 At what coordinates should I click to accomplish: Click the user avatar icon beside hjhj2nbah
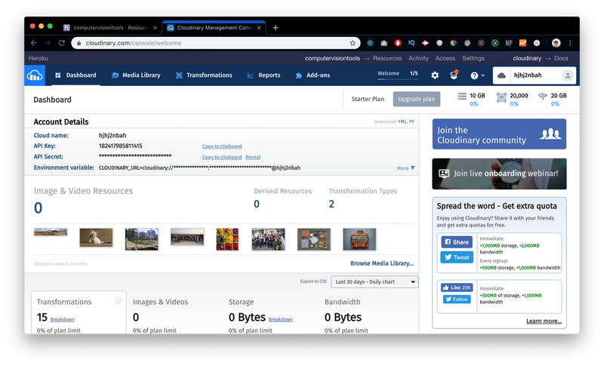(x=568, y=75)
